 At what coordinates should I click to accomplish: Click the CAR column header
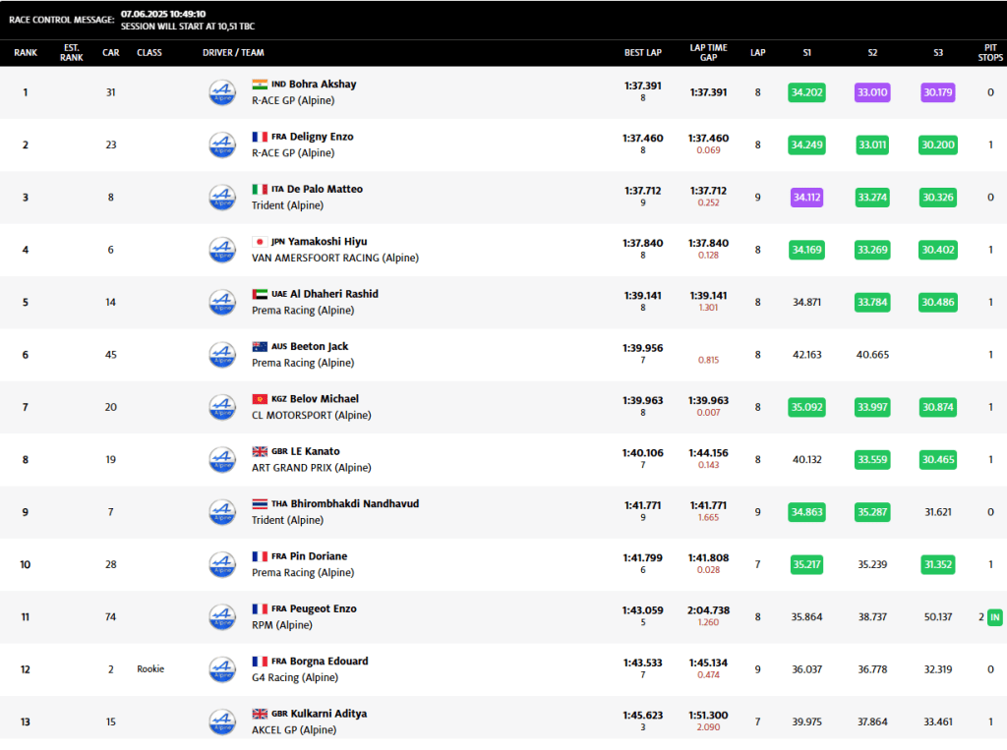point(111,53)
